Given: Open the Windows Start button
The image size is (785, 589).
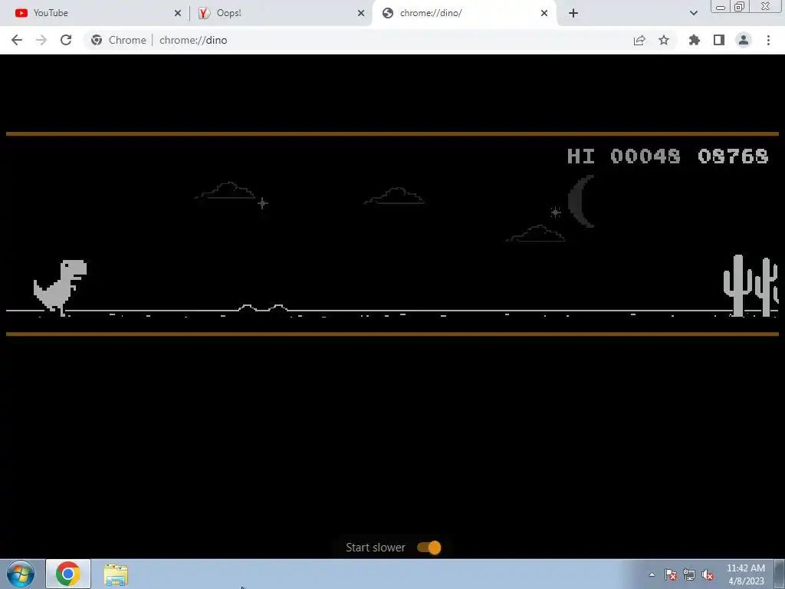Looking at the screenshot, I should (x=20, y=574).
